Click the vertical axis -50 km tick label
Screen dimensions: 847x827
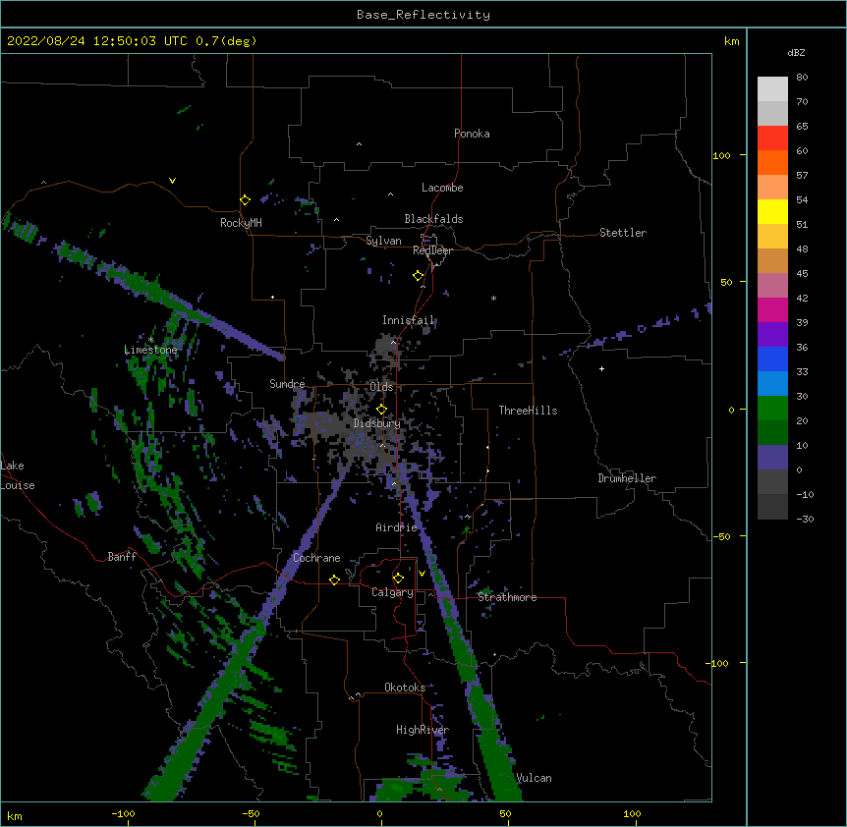tap(721, 536)
